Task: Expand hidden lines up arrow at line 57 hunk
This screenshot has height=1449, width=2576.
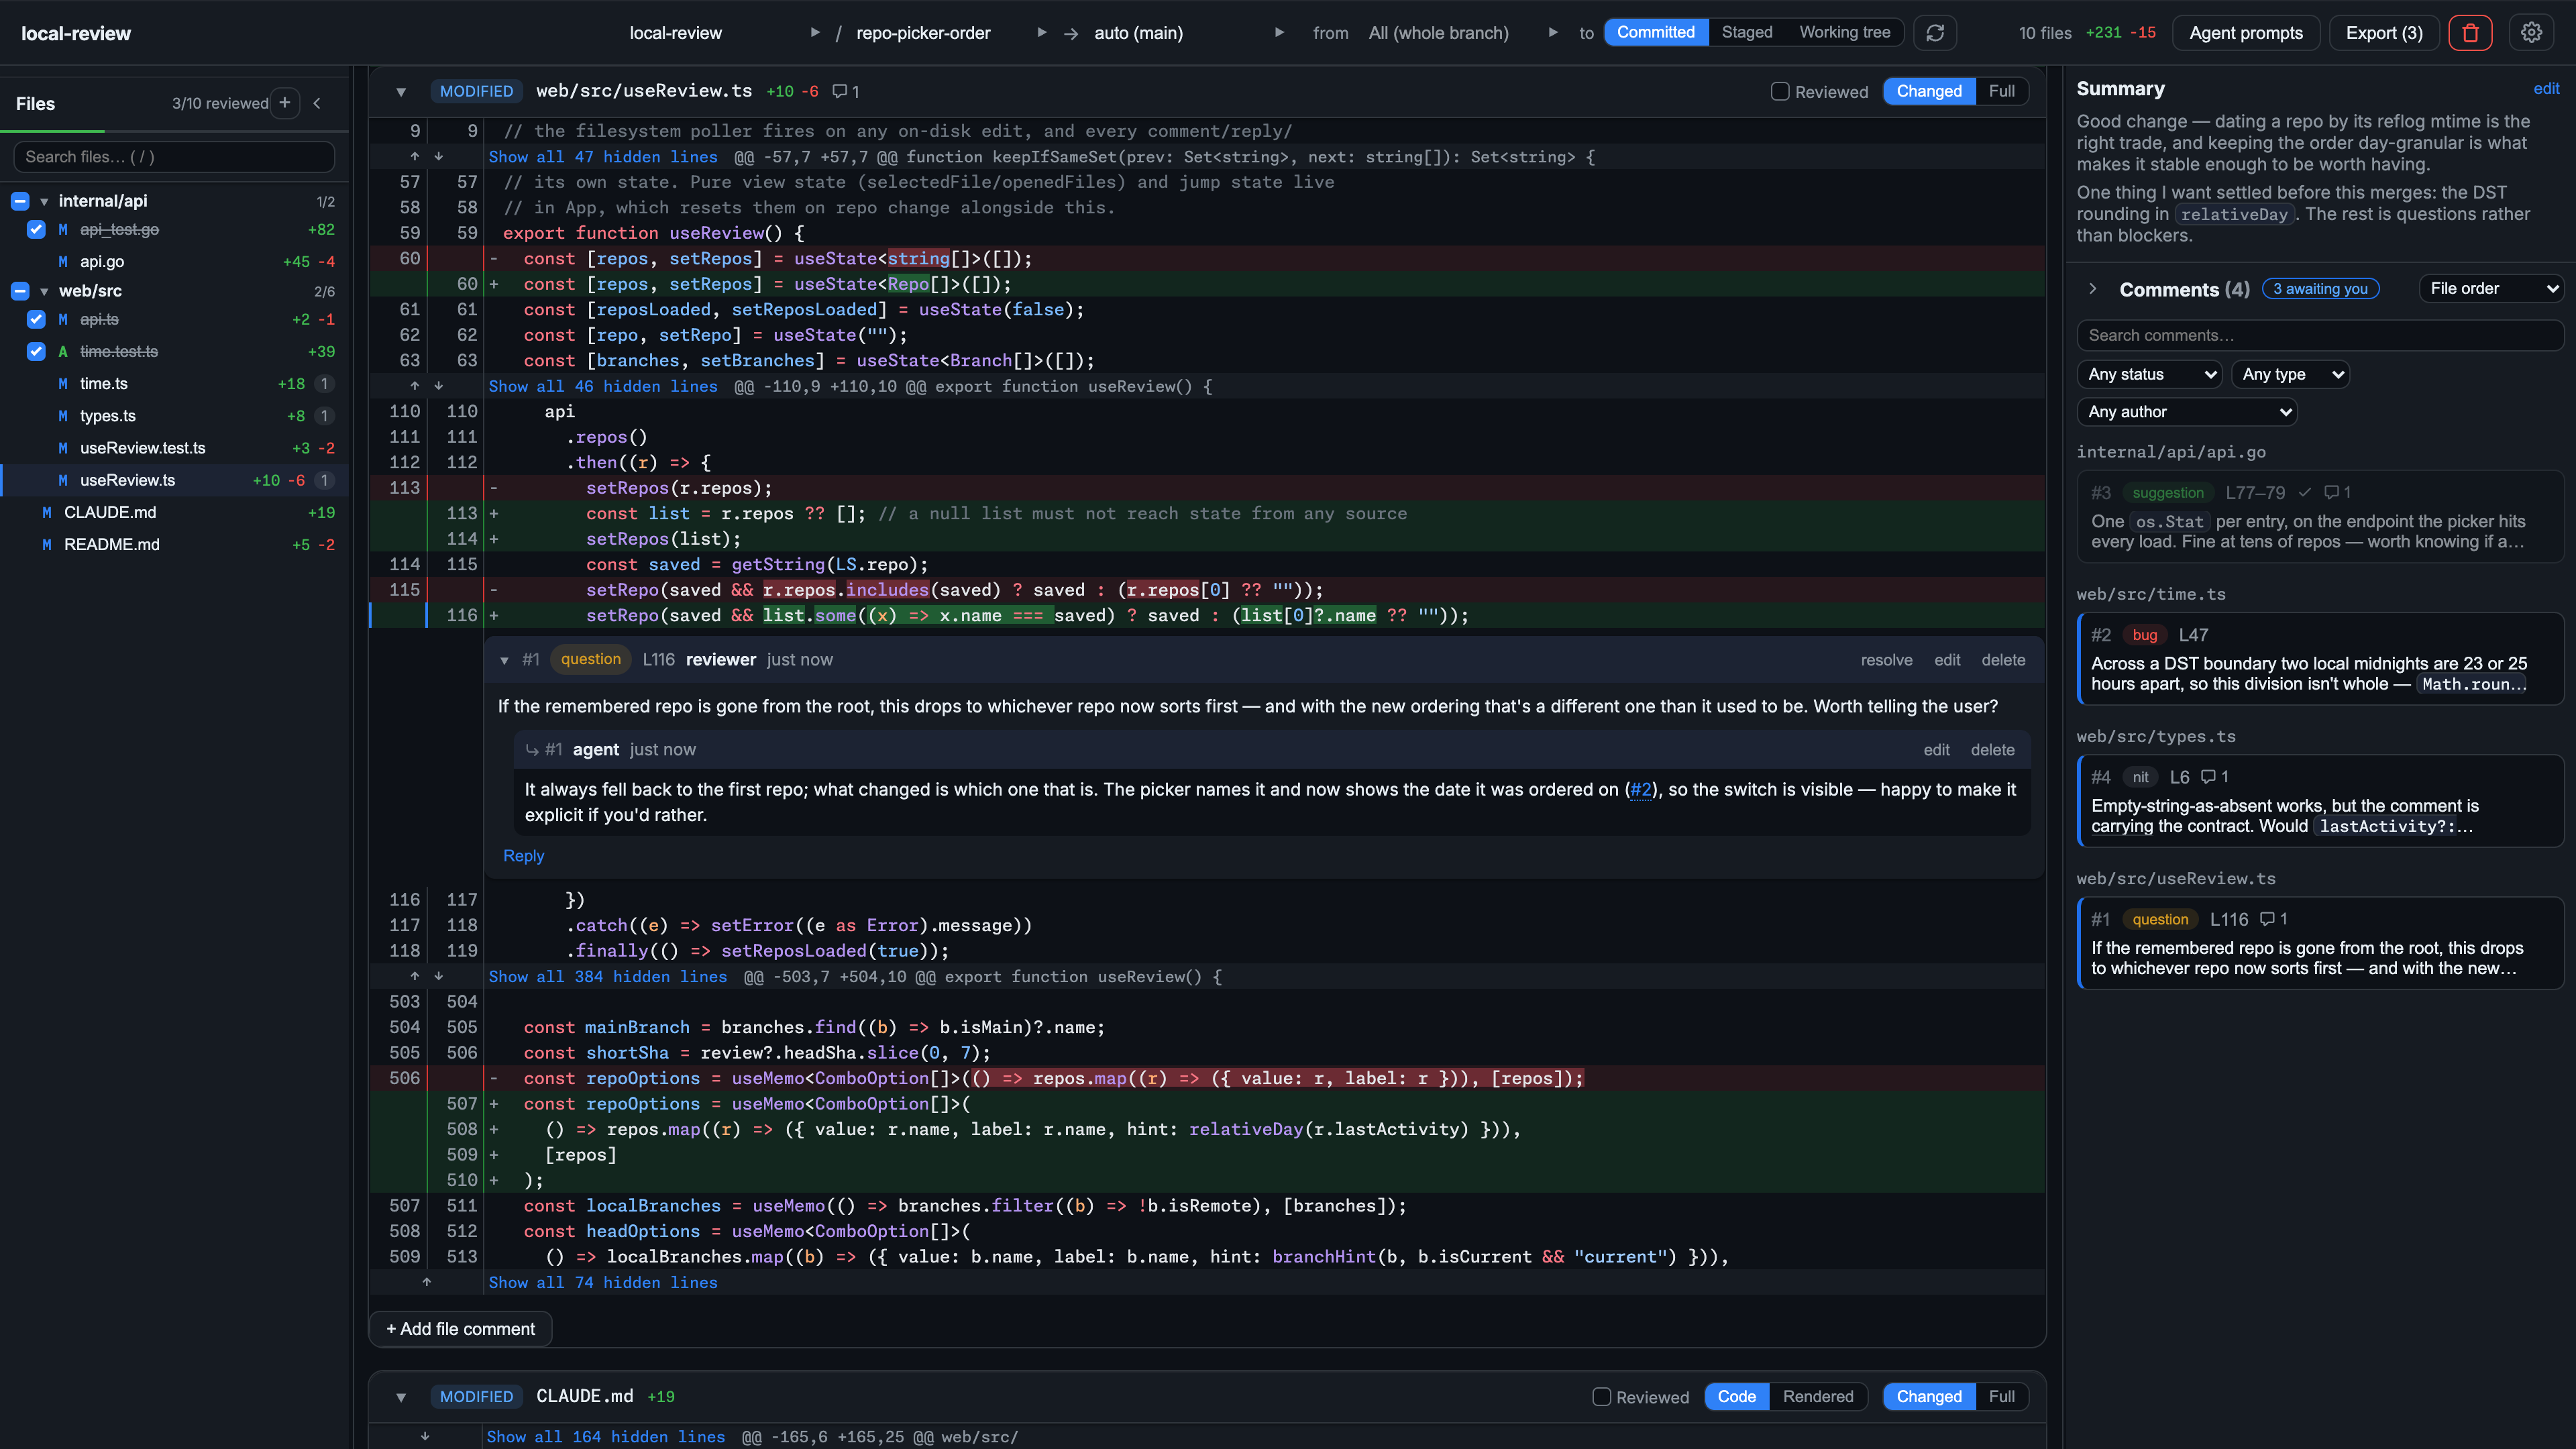Action: pyautogui.click(x=415, y=157)
